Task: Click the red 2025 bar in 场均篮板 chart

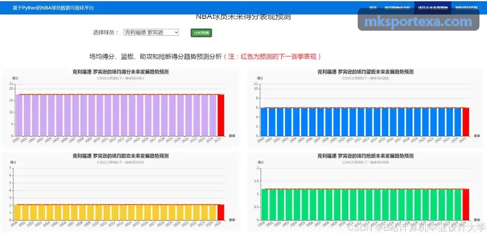Action: 466,122
